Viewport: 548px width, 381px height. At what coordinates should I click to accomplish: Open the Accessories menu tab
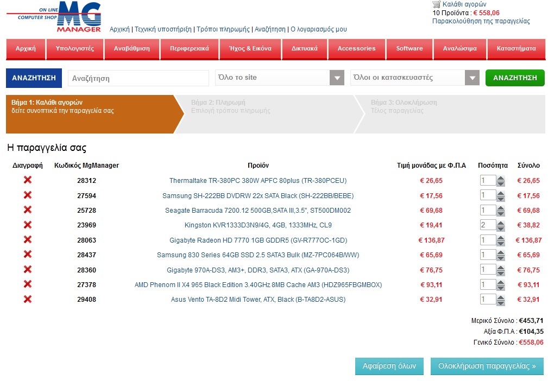pyautogui.click(x=356, y=49)
